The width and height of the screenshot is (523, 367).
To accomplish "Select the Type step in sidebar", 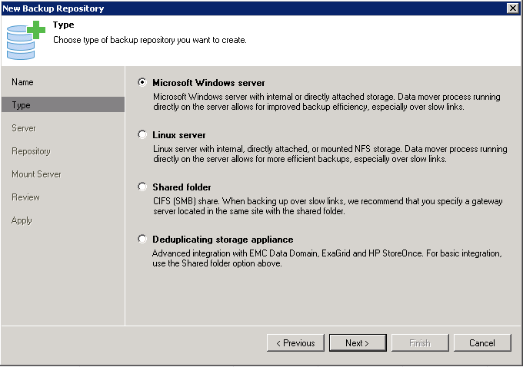I will pyautogui.click(x=22, y=105).
